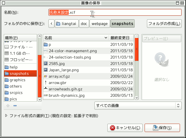The width and height of the screenshot is (186, 138).
Task: Click the minus icon to remove bookmark
Action: click(15, 106)
